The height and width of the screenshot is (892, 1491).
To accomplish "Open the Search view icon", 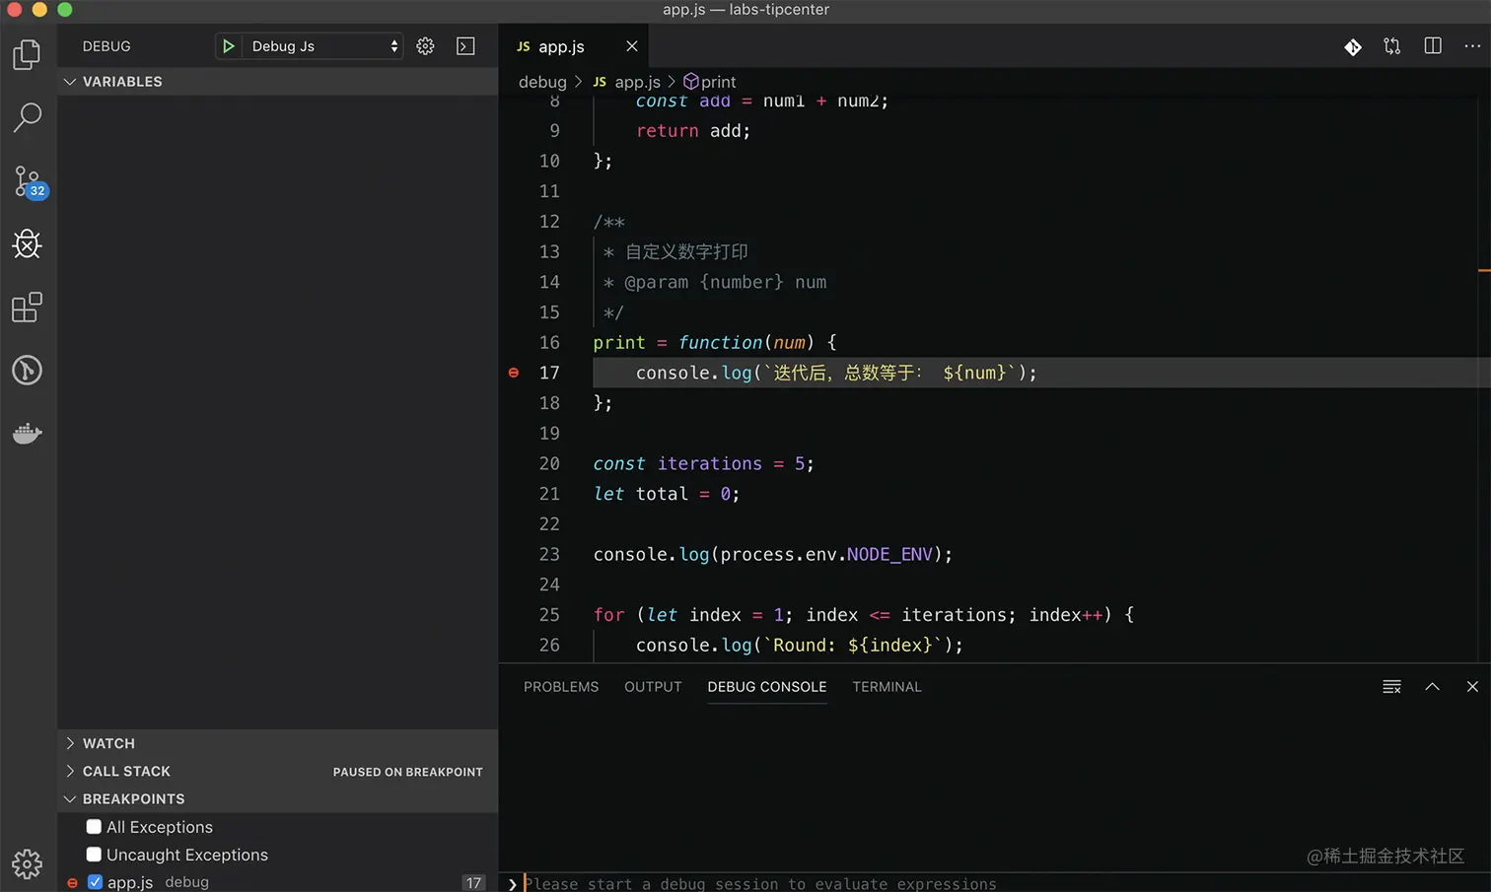I will tap(28, 117).
